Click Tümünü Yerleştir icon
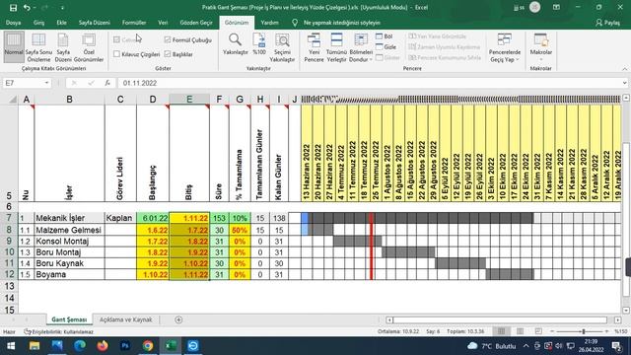The image size is (631, 355). pos(336,40)
